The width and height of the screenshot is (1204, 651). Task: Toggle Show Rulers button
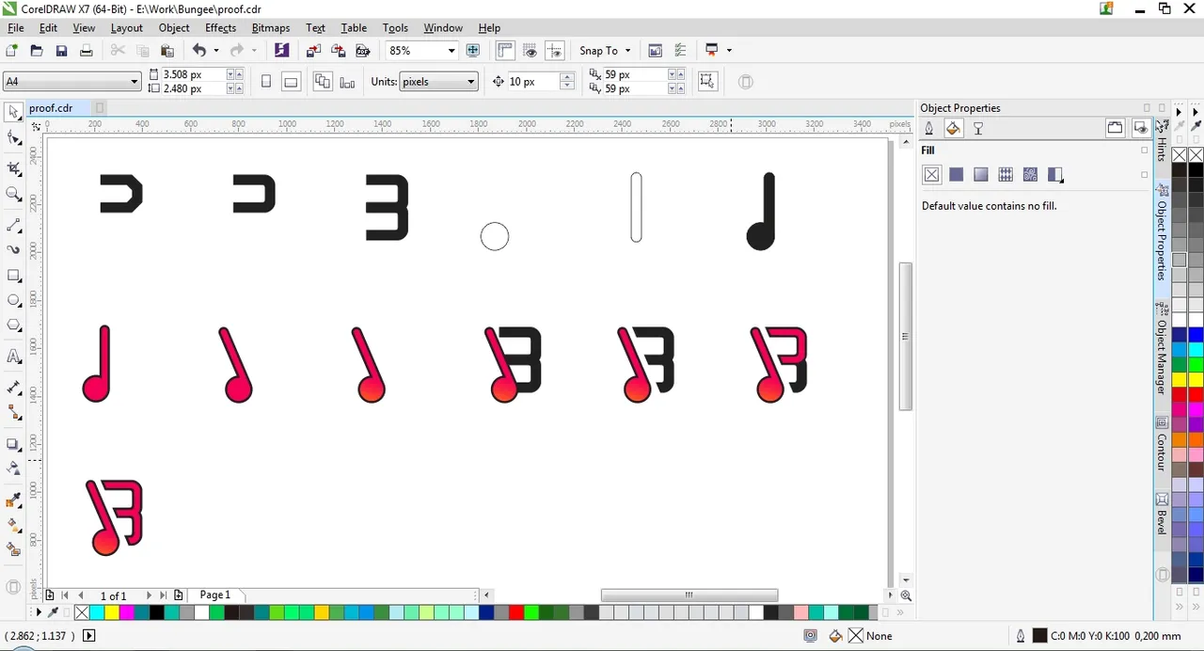pos(505,51)
